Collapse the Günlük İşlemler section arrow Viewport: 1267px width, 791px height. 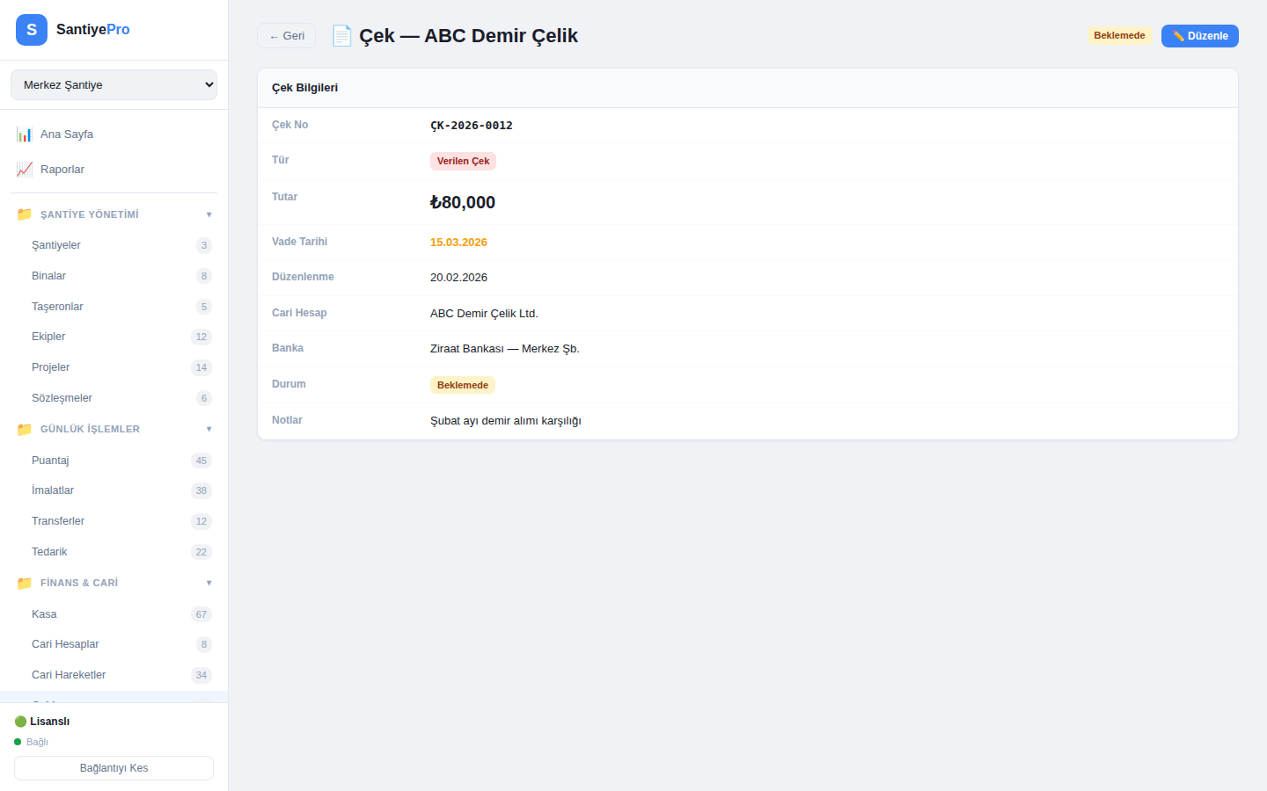pos(209,429)
